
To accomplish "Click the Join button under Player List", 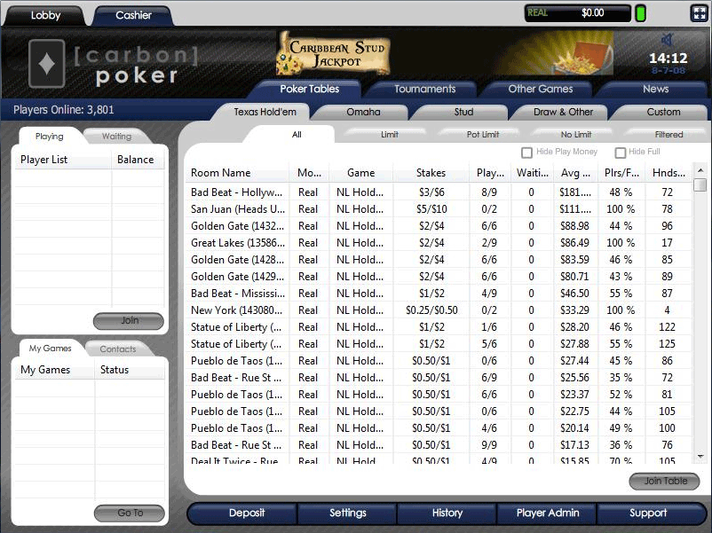I will coord(129,321).
